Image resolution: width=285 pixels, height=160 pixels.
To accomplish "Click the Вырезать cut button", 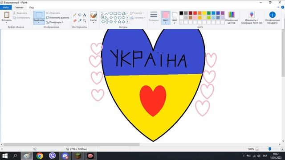I will [20, 13].
